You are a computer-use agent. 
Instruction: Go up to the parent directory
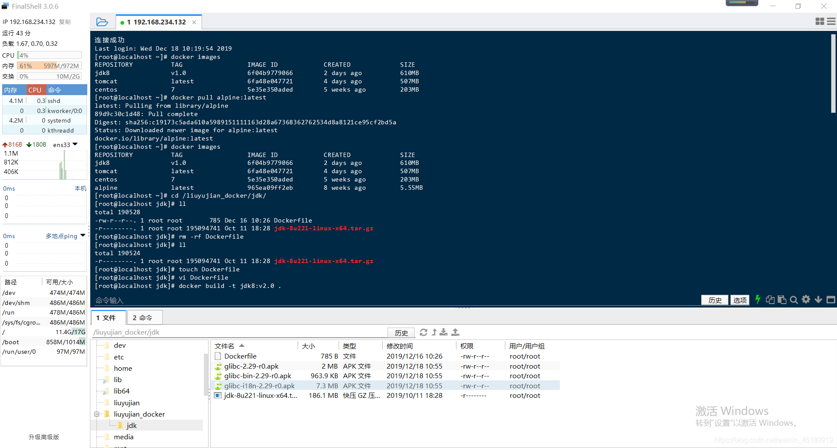pos(434,332)
